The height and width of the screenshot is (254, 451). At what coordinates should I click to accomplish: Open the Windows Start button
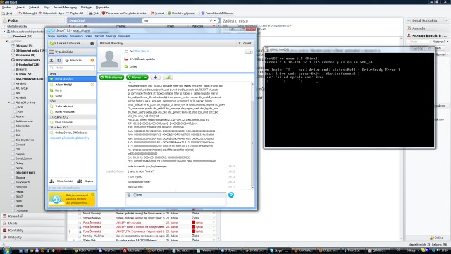click(x=6, y=250)
